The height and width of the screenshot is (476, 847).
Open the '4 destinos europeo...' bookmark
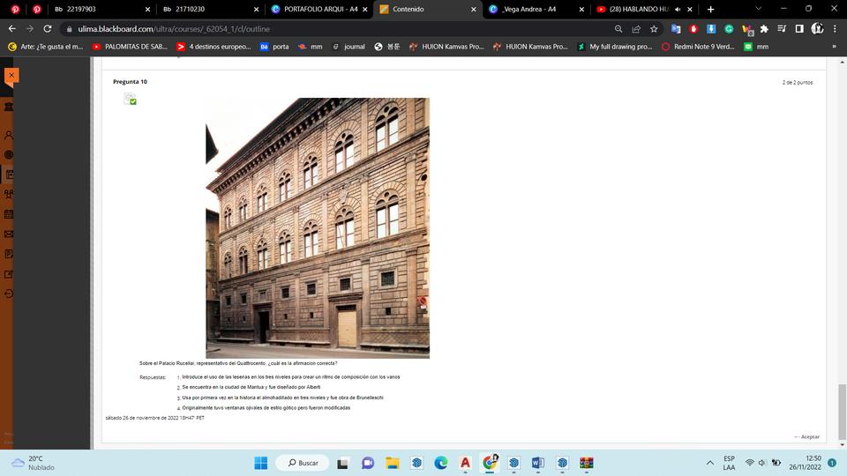pos(214,47)
